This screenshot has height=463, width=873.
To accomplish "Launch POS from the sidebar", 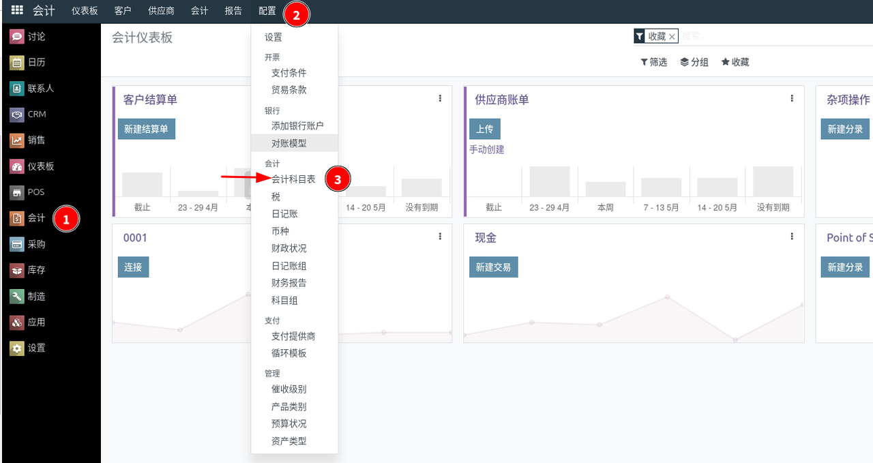I will click(x=27, y=192).
